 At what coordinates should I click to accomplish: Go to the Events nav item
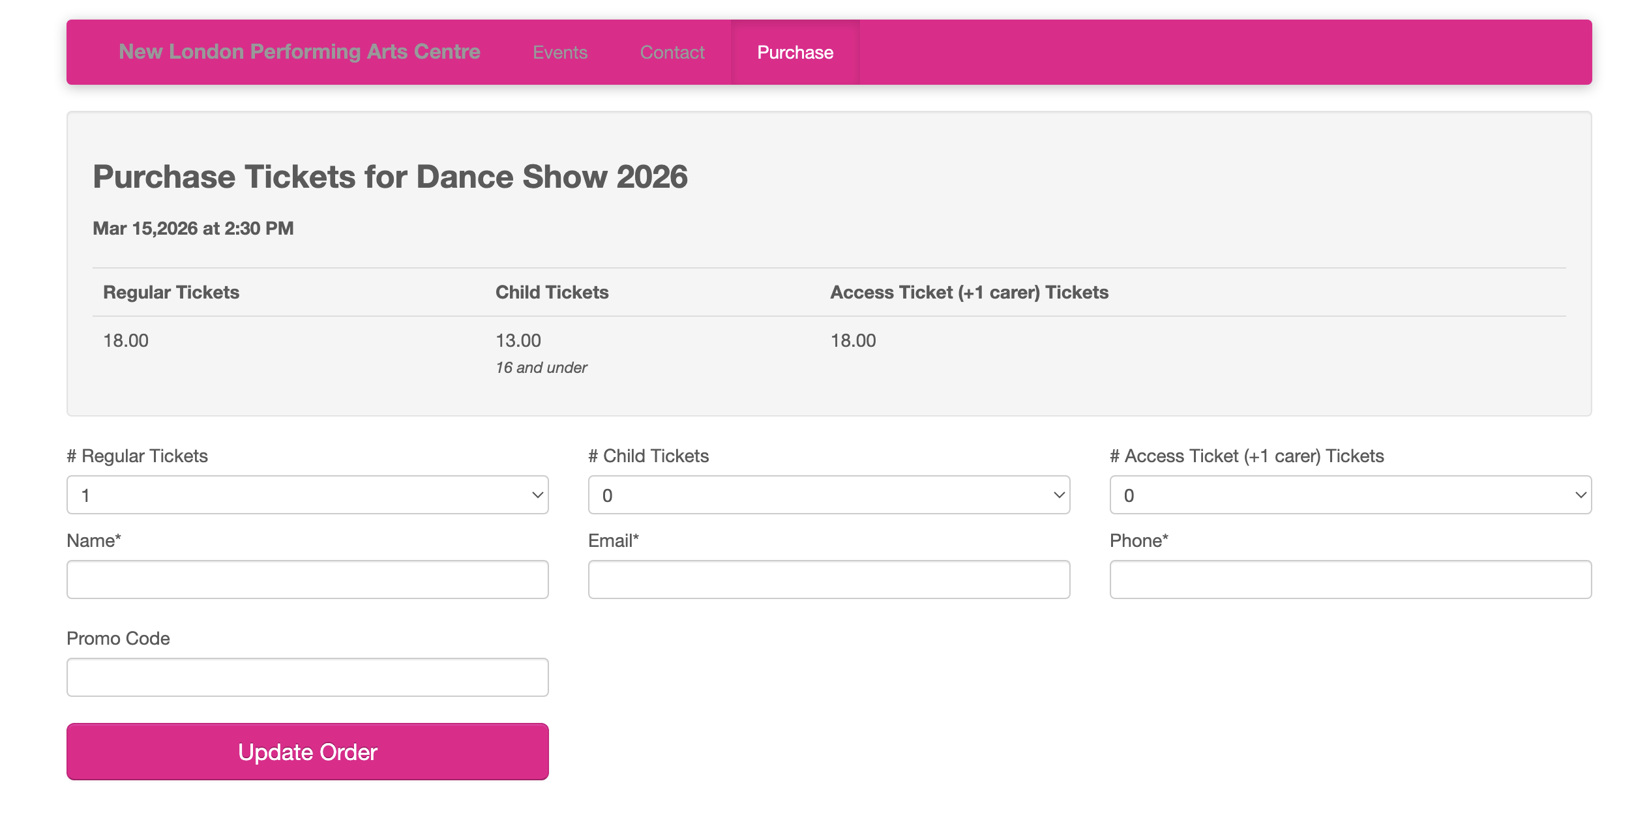click(x=560, y=52)
